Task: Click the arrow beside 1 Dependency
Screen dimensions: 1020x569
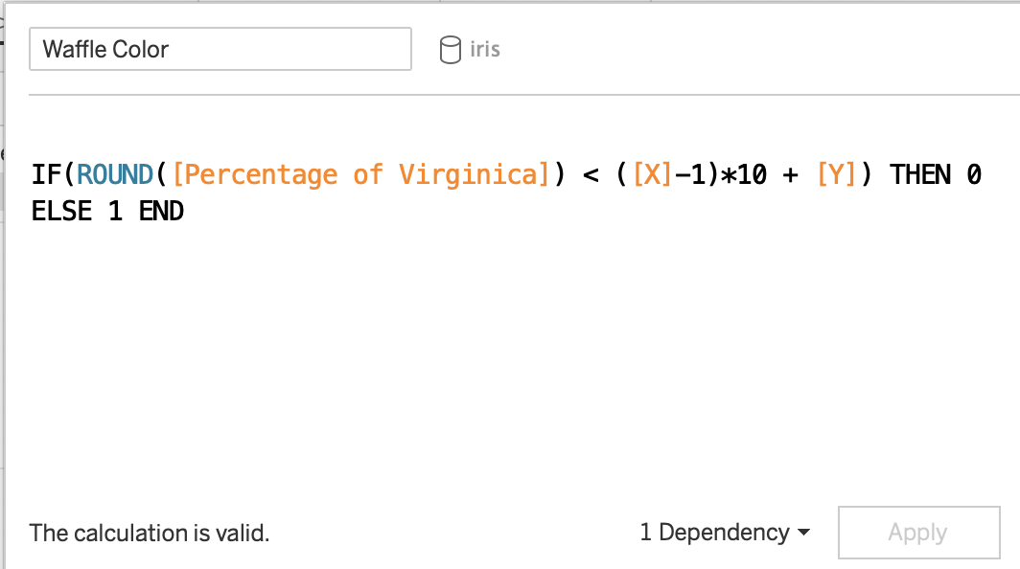Action: tap(803, 534)
